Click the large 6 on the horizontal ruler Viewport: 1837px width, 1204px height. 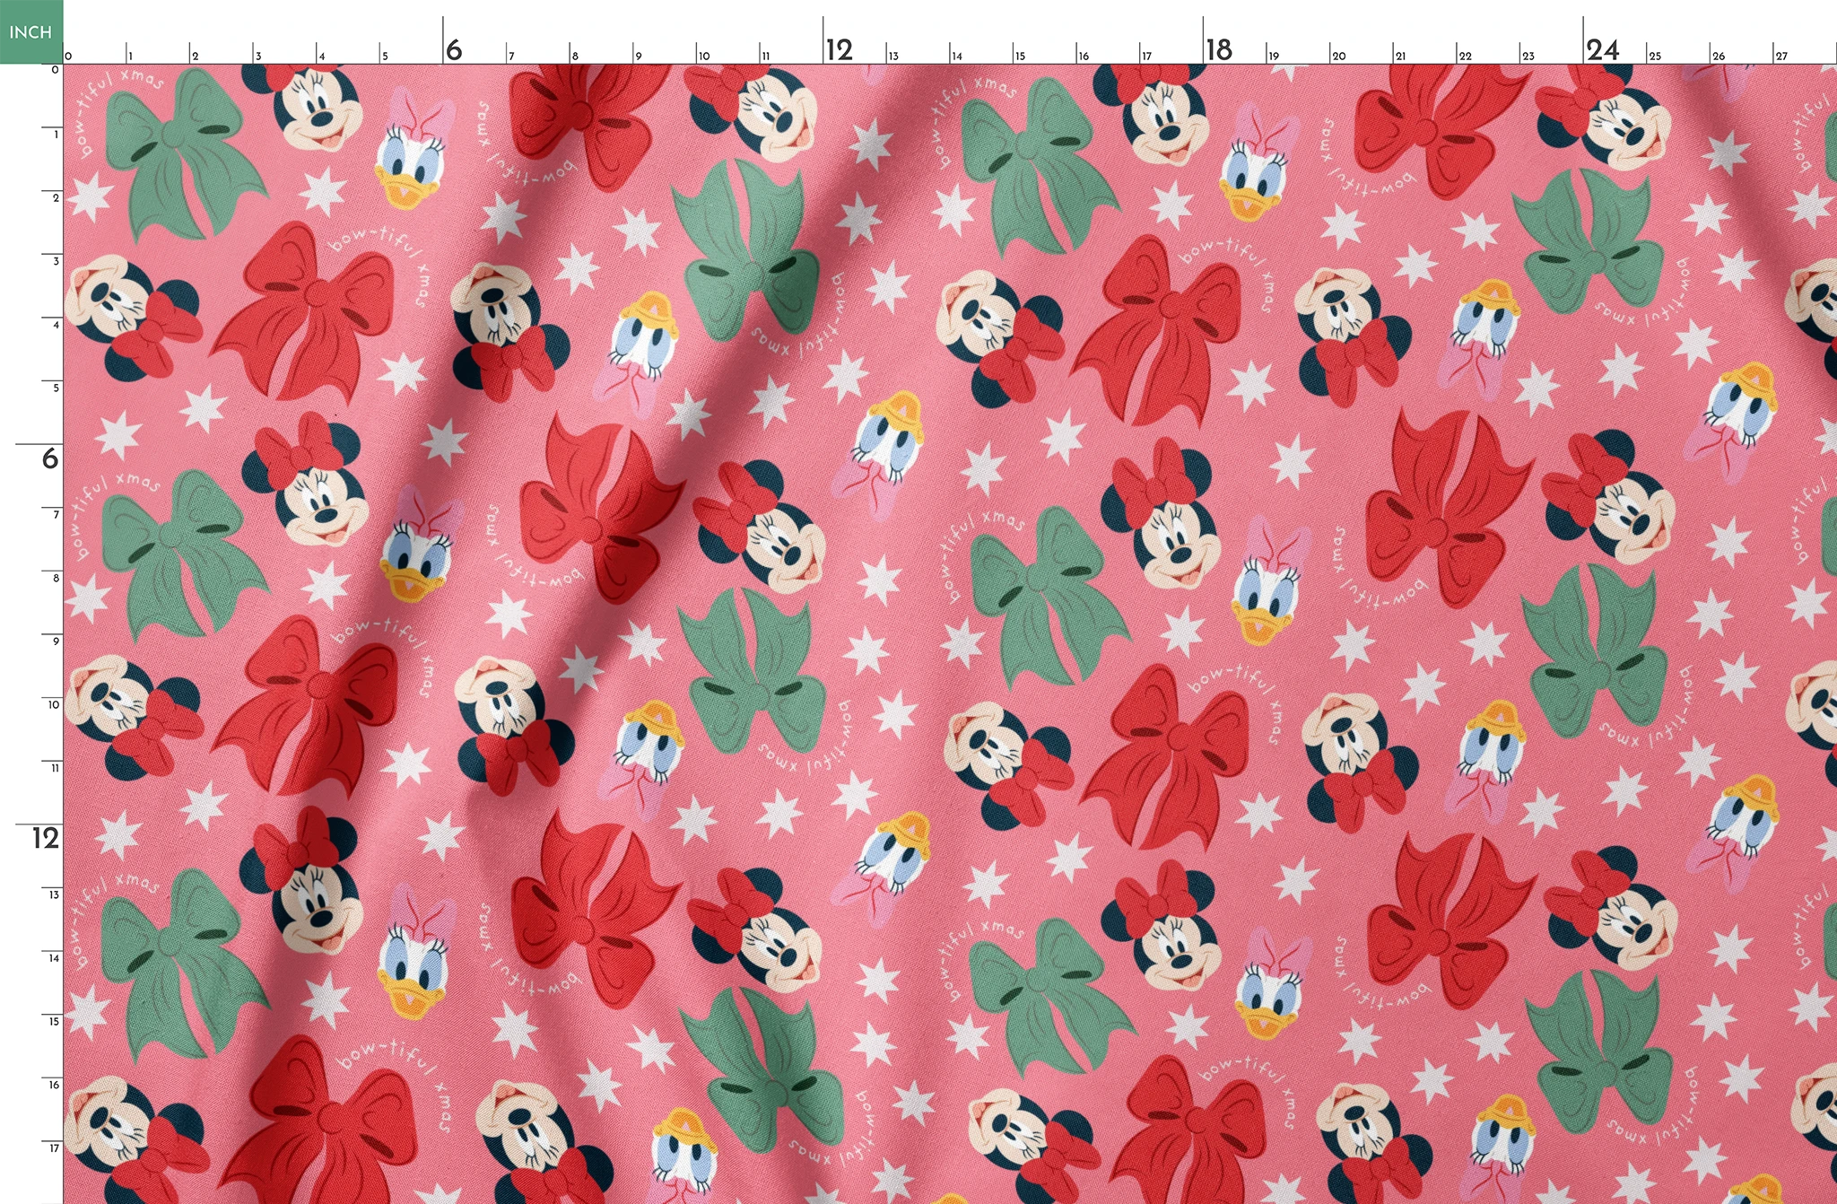(x=454, y=49)
